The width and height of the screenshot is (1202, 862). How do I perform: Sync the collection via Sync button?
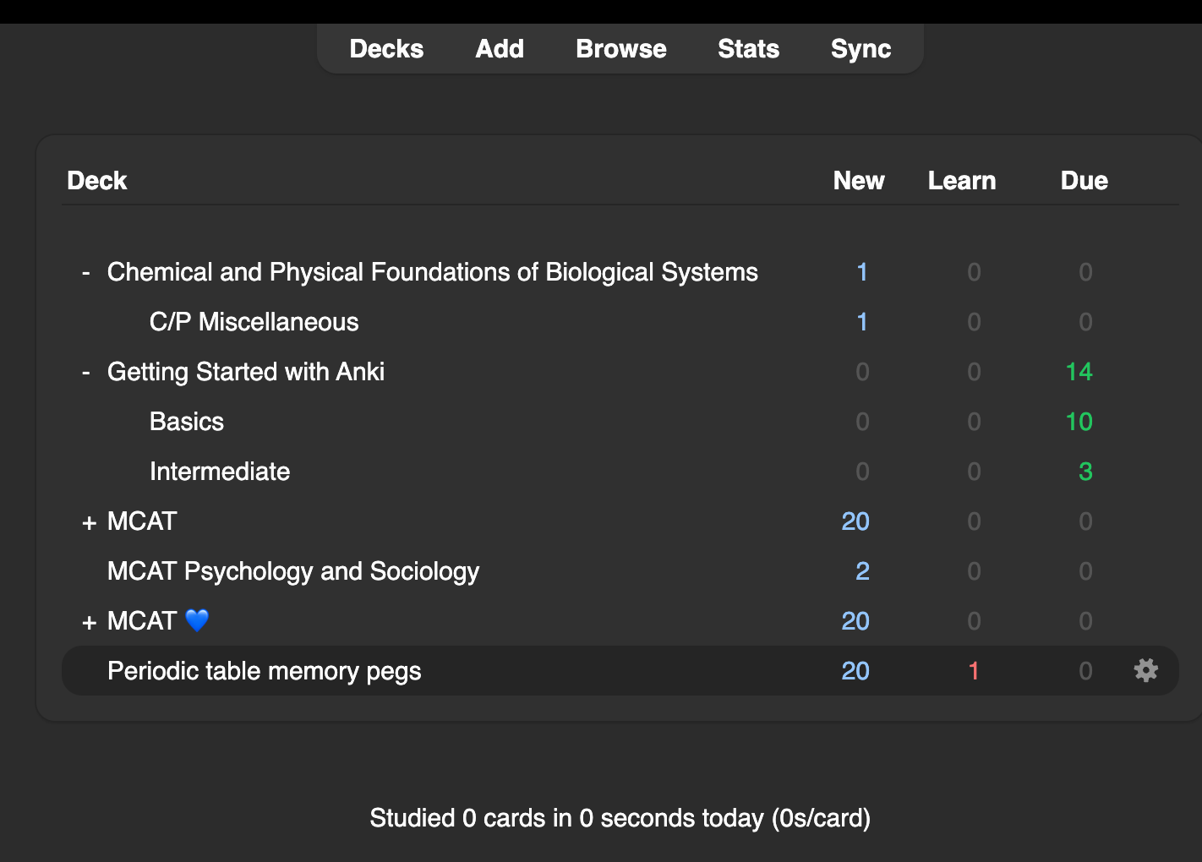861,49
